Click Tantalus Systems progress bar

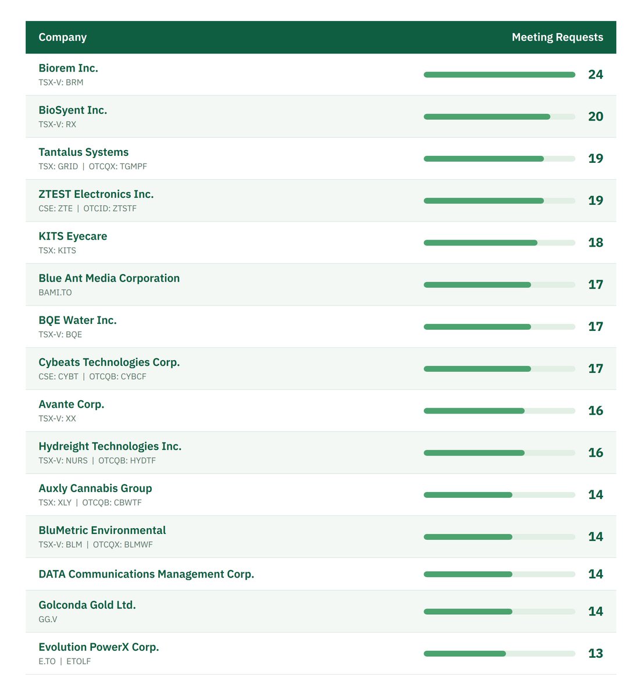coord(499,158)
